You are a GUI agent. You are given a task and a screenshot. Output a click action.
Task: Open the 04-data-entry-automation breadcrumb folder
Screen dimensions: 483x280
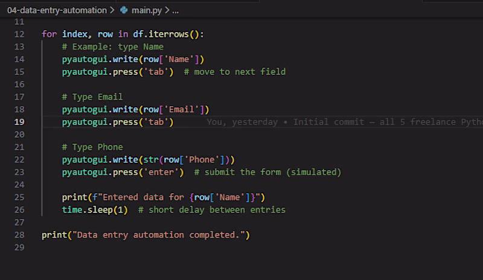tap(56, 10)
